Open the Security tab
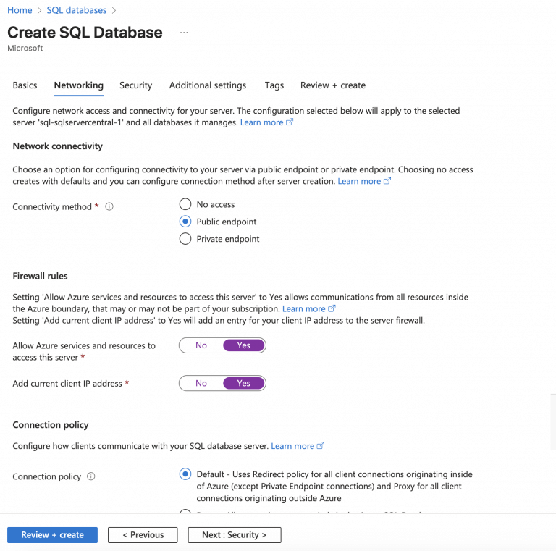This screenshot has height=551, width=556. click(x=136, y=85)
